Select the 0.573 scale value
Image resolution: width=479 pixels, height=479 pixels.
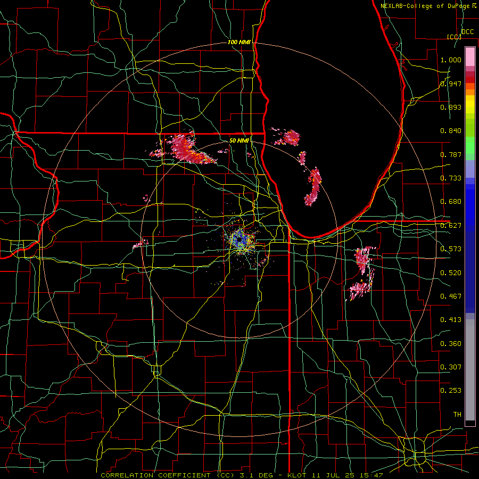tap(451, 249)
